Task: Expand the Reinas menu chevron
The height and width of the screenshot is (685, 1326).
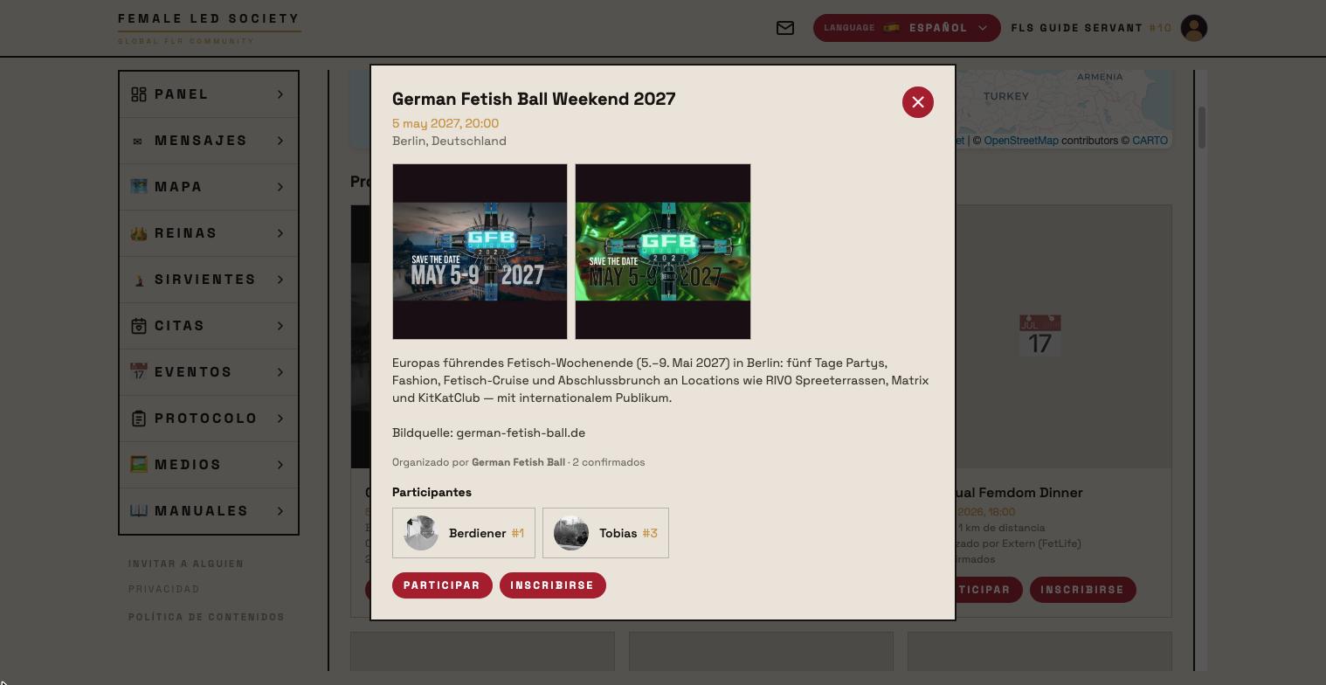Action: [280, 233]
